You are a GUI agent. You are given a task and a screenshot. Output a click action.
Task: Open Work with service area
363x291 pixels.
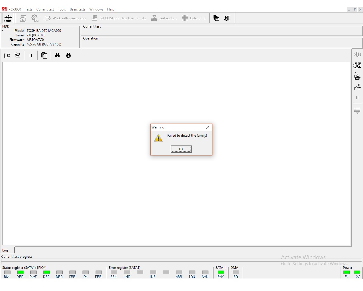point(66,18)
